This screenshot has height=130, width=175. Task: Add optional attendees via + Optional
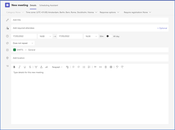[x=162, y=28]
